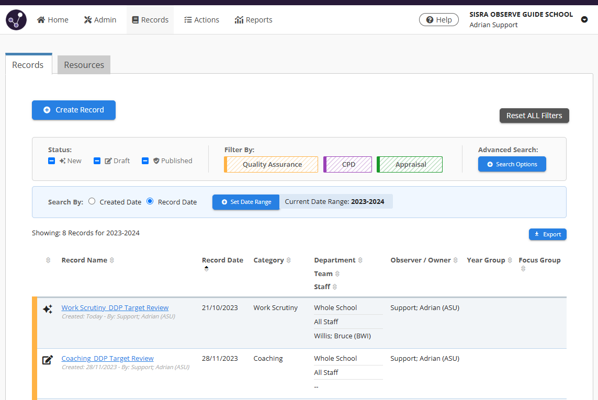Open the Admin menu

[x=100, y=20]
